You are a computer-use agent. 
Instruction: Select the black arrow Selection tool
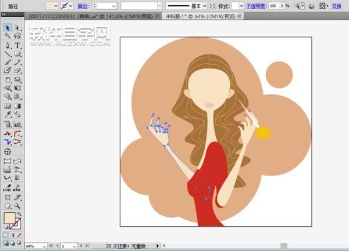tap(8, 27)
